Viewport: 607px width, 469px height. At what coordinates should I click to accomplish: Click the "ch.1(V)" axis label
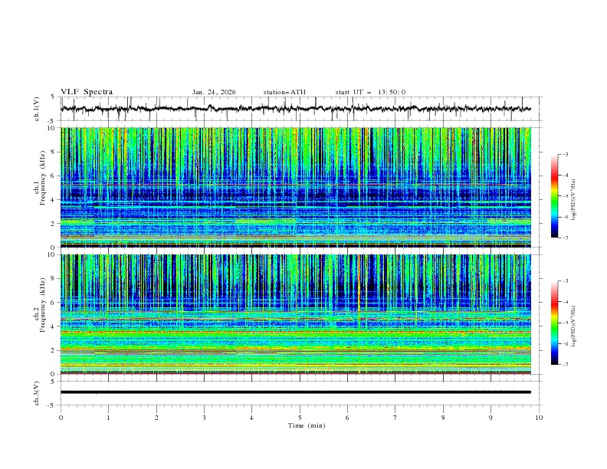tap(37, 109)
